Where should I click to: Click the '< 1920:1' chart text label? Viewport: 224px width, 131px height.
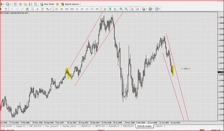(186, 69)
